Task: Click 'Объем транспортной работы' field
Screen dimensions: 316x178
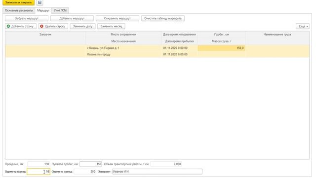Action: coord(166,164)
